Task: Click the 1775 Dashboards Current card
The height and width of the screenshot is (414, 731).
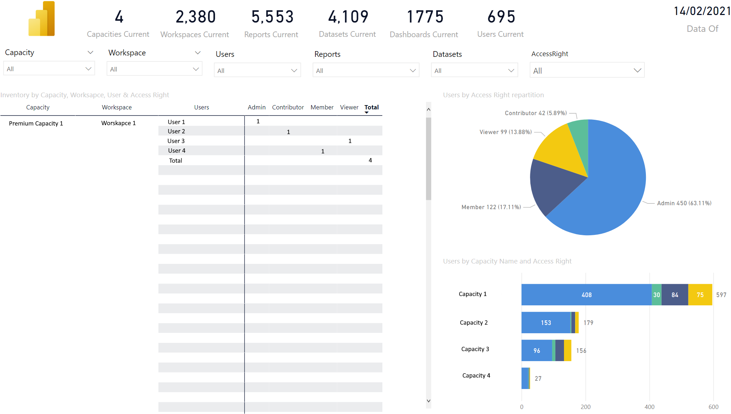Action: [x=424, y=23]
